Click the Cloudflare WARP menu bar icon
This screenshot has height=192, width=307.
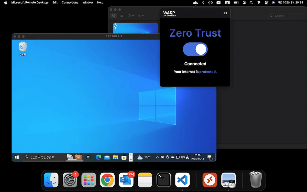coord(195,2)
